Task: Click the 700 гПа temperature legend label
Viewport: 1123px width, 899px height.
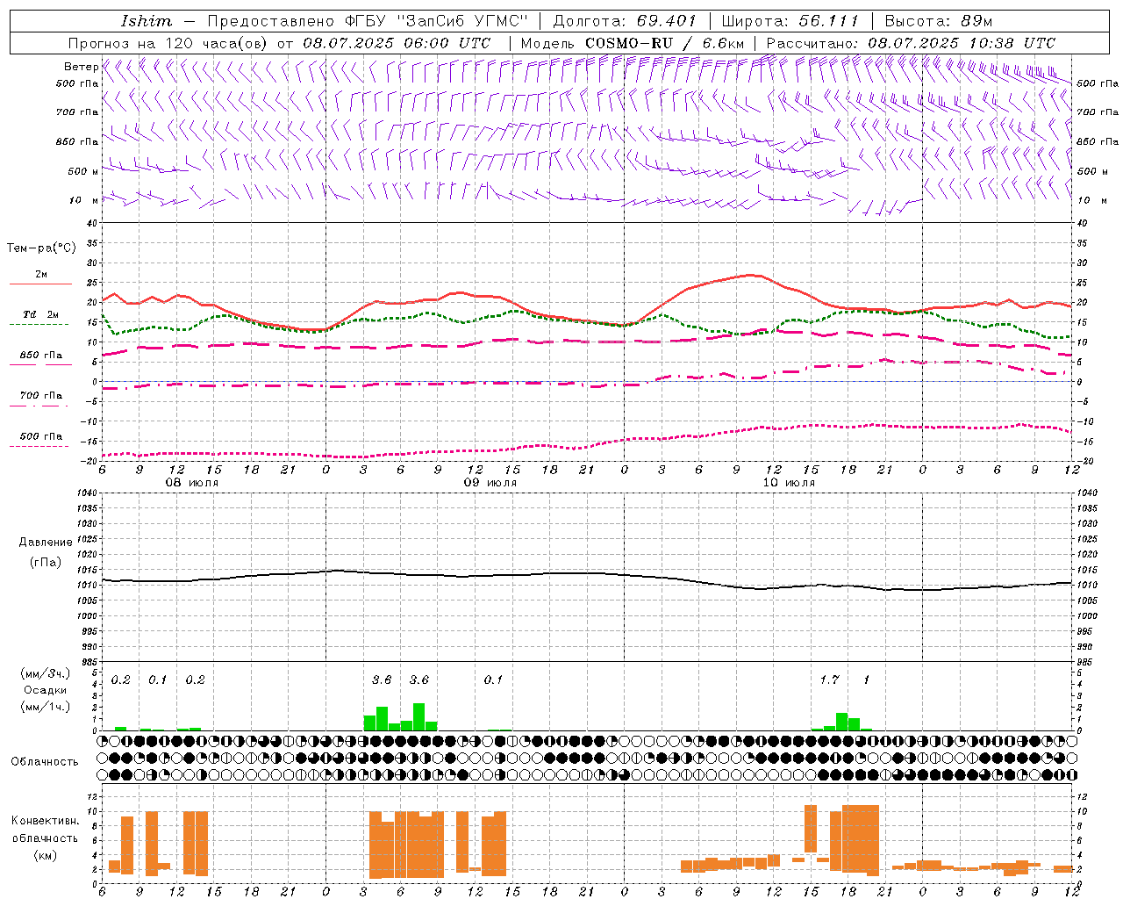Action: [41, 396]
